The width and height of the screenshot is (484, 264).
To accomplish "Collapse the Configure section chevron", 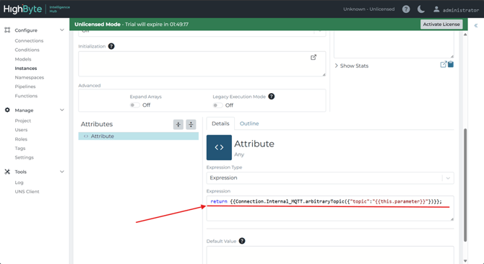I will click(x=61, y=30).
